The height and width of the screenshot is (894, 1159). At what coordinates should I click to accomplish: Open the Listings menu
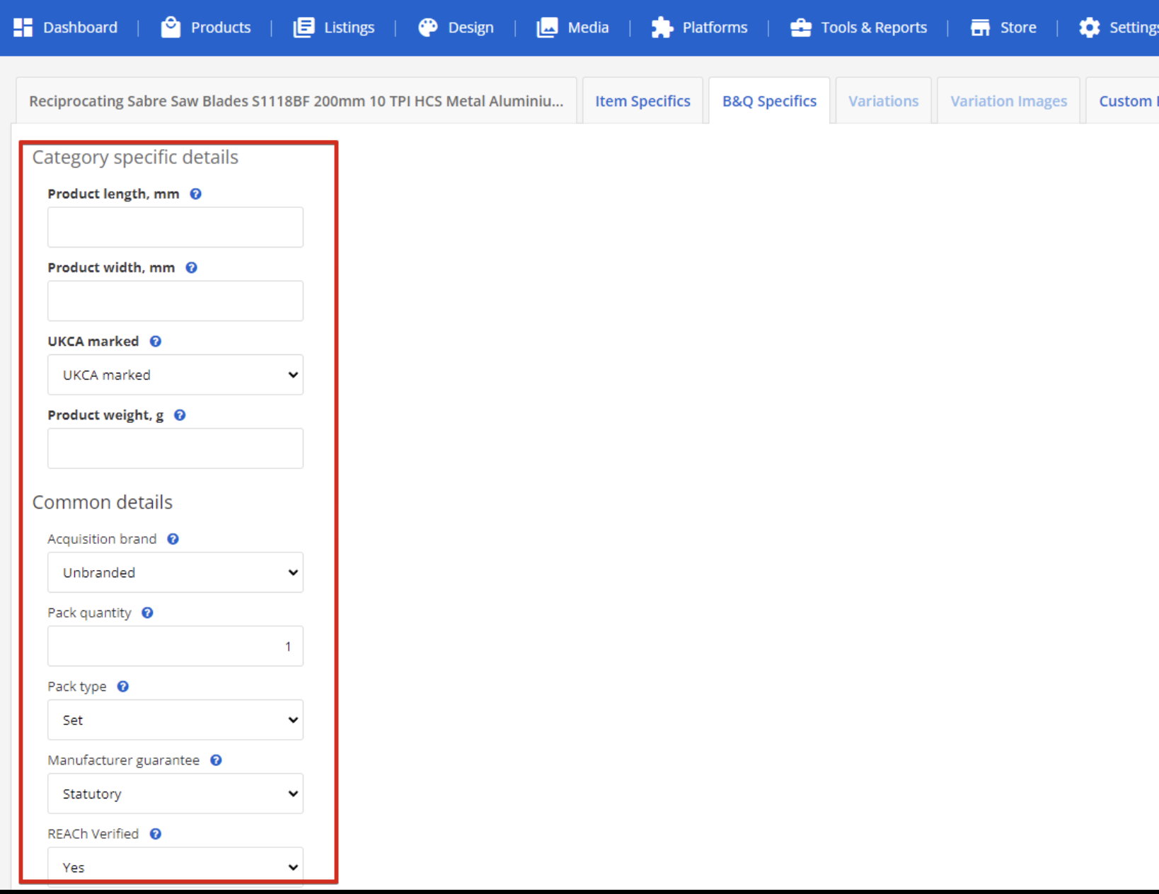point(334,28)
